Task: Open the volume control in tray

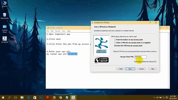Action: 157,97
